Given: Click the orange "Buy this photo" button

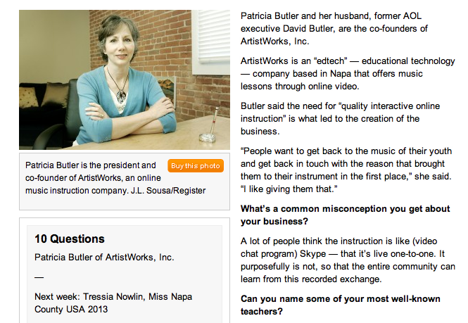Looking at the screenshot, I should [x=196, y=166].
